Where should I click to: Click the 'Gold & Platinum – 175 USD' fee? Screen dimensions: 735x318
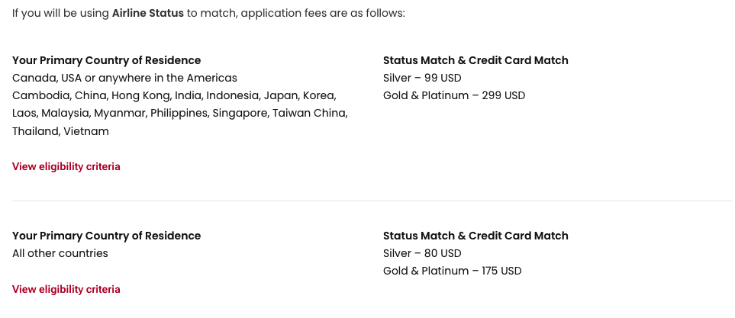click(x=452, y=271)
